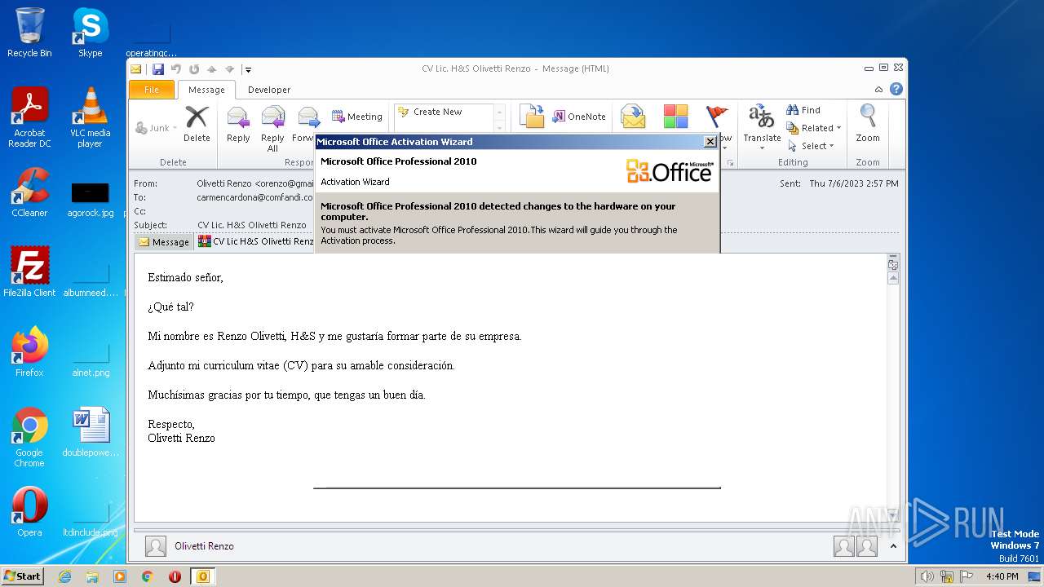Switch to the Message ribbon tab
The height and width of the screenshot is (587, 1044).
coord(206,90)
